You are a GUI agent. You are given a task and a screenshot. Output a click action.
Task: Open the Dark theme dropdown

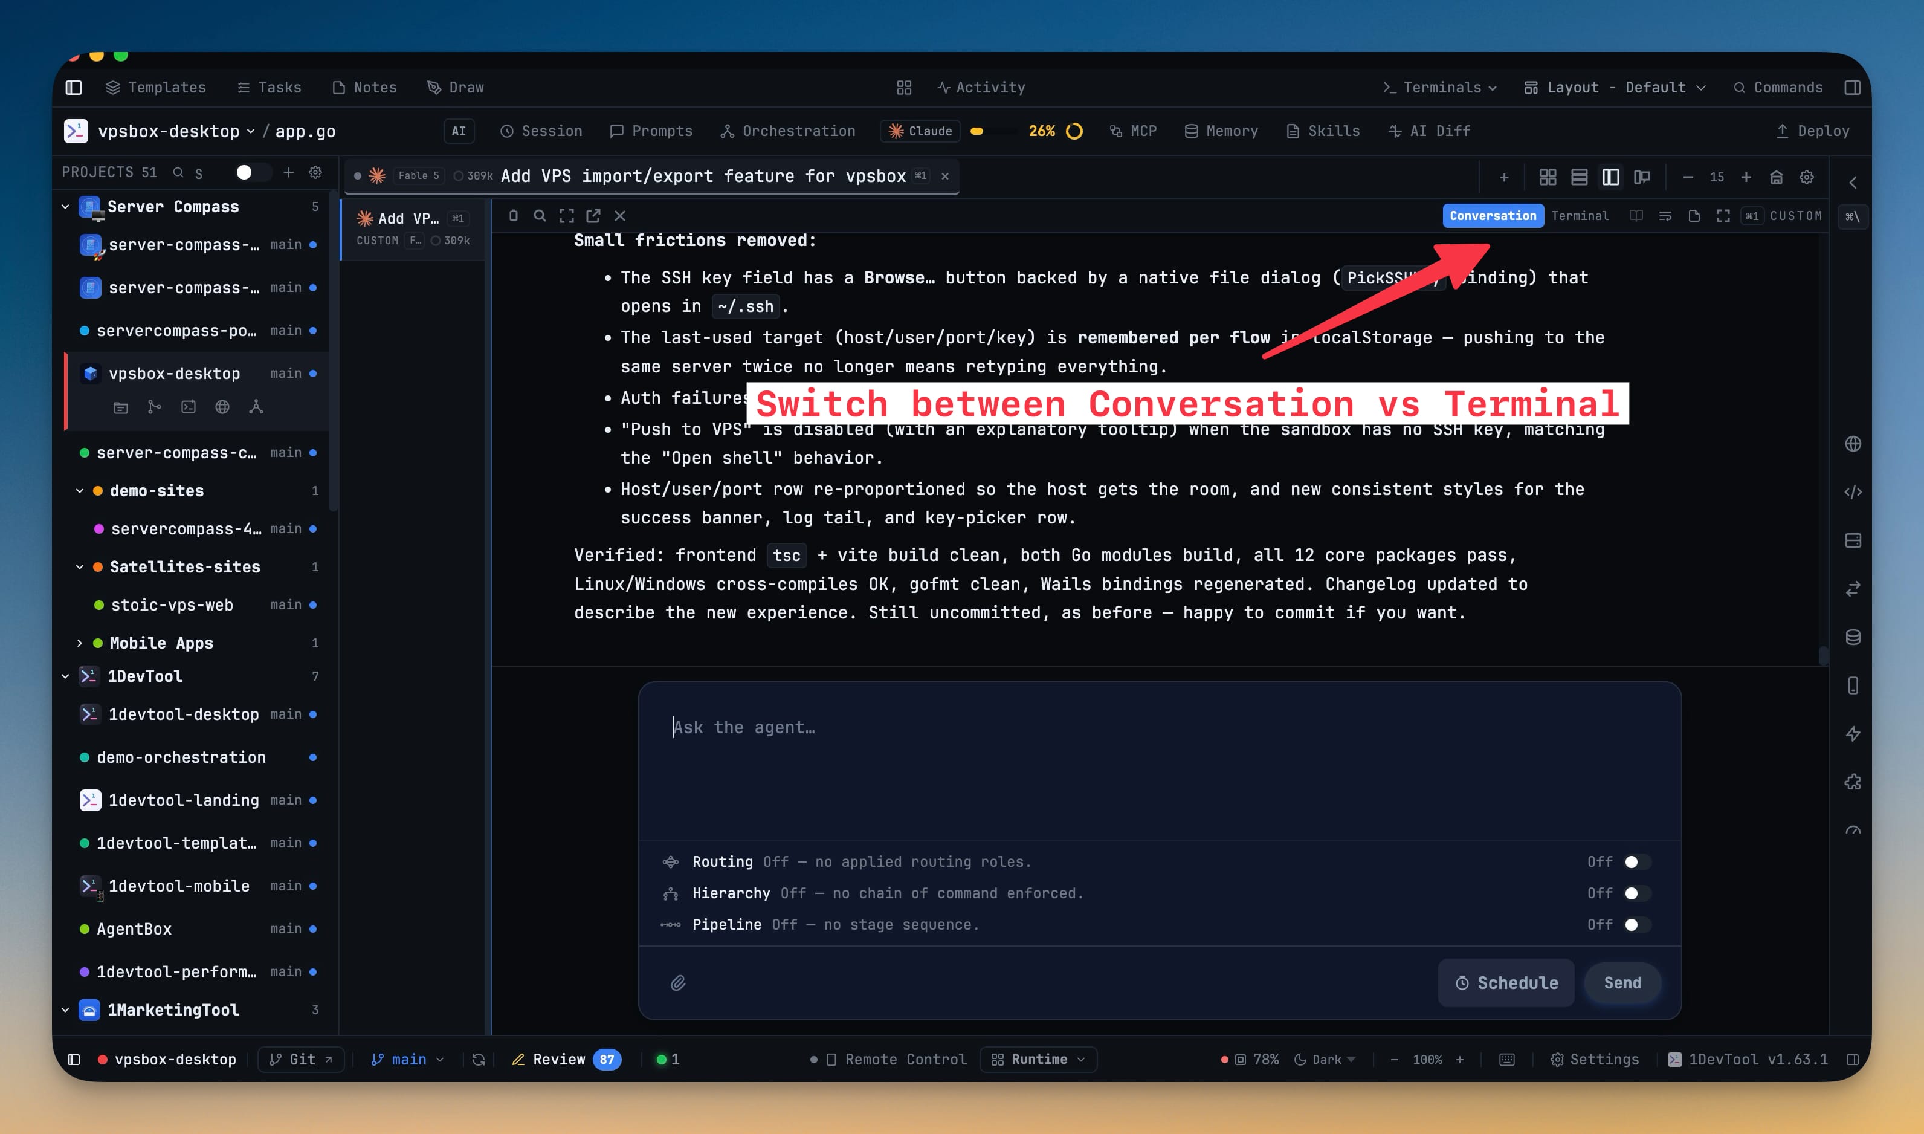click(x=1325, y=1060)
